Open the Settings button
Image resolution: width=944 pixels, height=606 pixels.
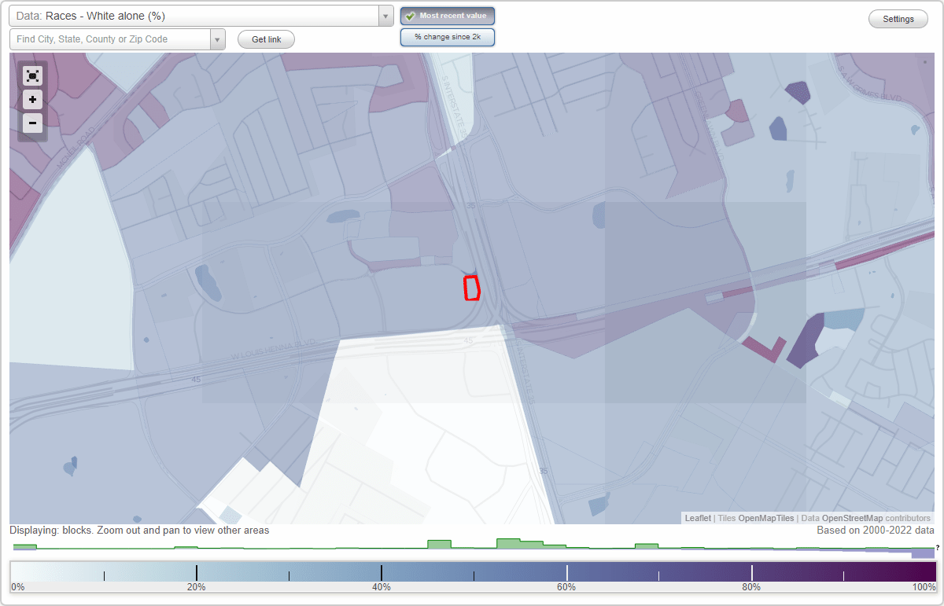(x=898, y=20)
